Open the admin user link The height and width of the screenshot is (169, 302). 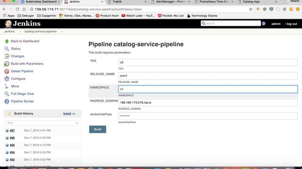276,24
